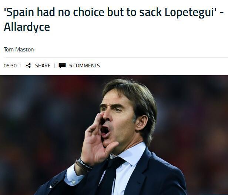Click the divider between SHARE and comments
The height and width of the screenshot is (195, 228).
54,66
